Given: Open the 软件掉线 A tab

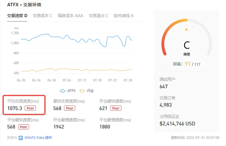Looking at the screenshot, I should (124, 16).
